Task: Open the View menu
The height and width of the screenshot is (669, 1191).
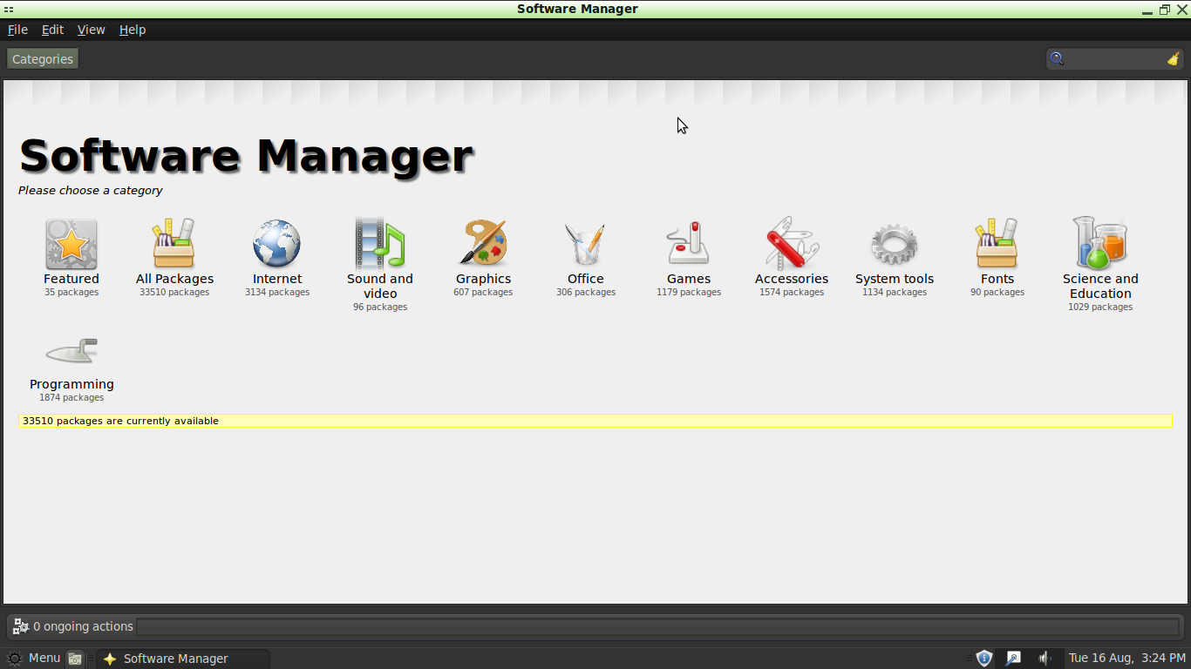Action: coord(91,29)
